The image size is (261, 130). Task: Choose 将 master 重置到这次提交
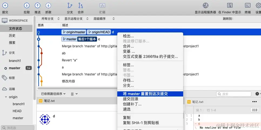click(x=150, y=94)
